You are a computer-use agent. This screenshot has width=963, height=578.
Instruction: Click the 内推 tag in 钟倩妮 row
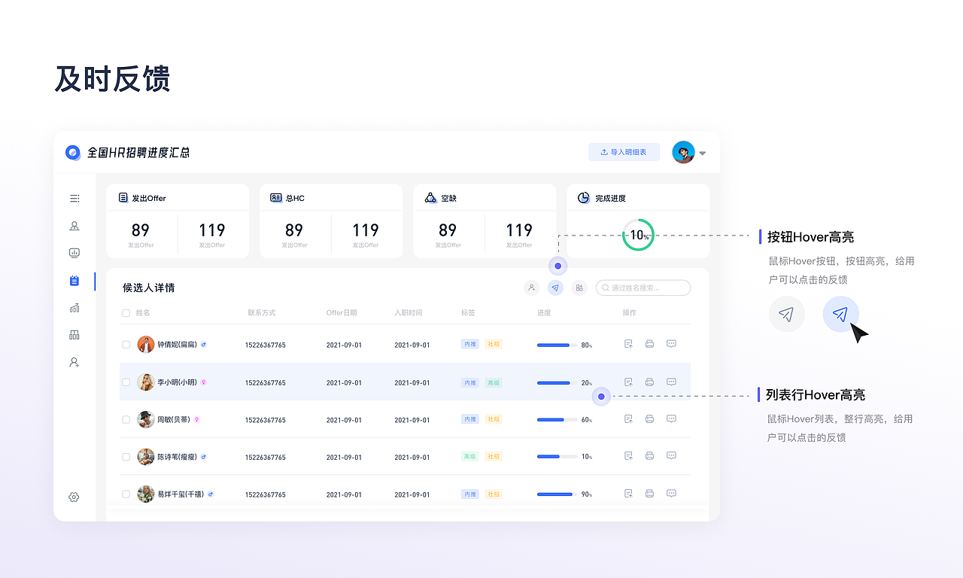[470, 344]
